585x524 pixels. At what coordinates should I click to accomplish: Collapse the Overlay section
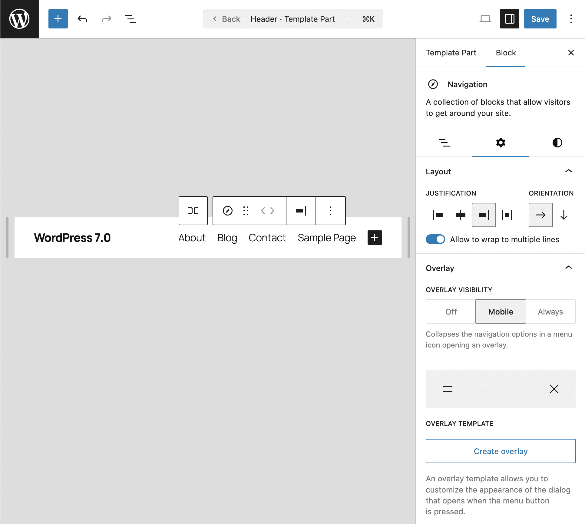[x=569, y=268]
